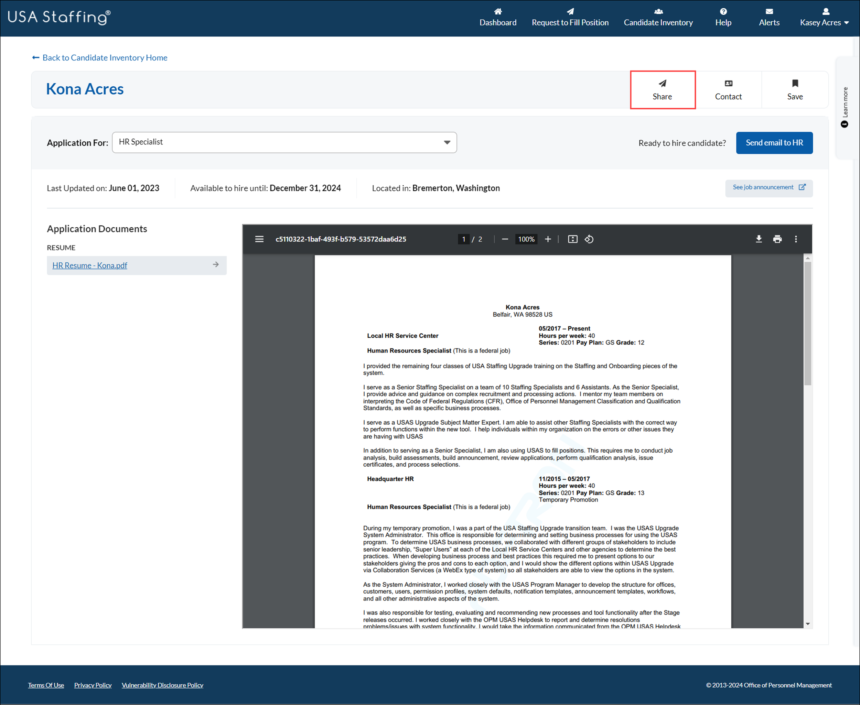Open Alerts from the top navigation

pyautogui.click(x=769, y=17)
